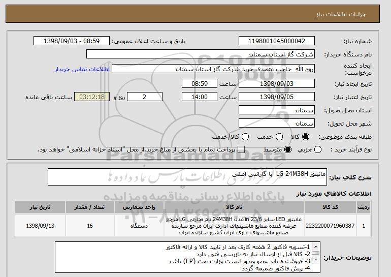The image size is (391, 277).
Task: Click the نام کالا column header
Action: pos(234,207)
